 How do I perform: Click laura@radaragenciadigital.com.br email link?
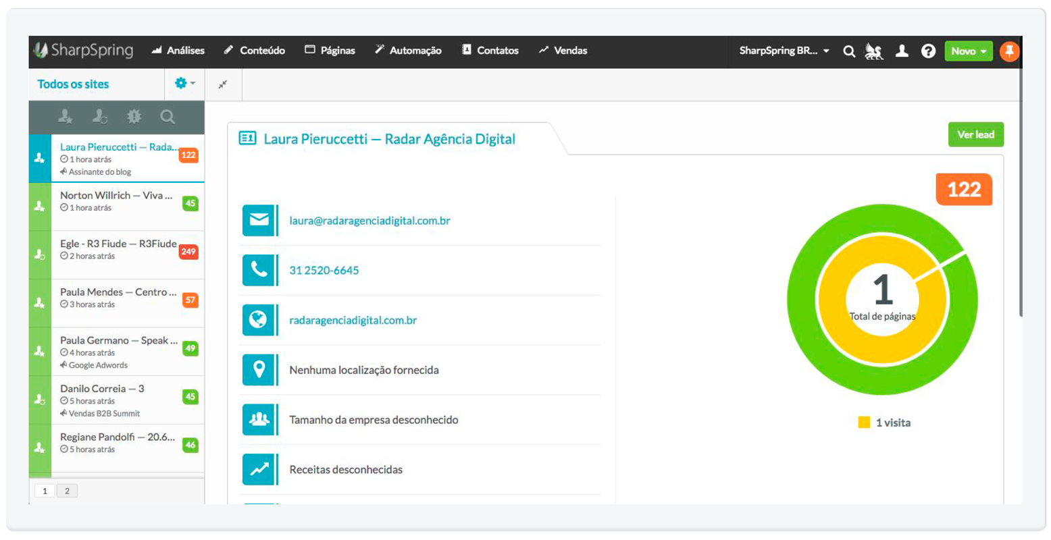pyautogui.click(x=369, y=221)
